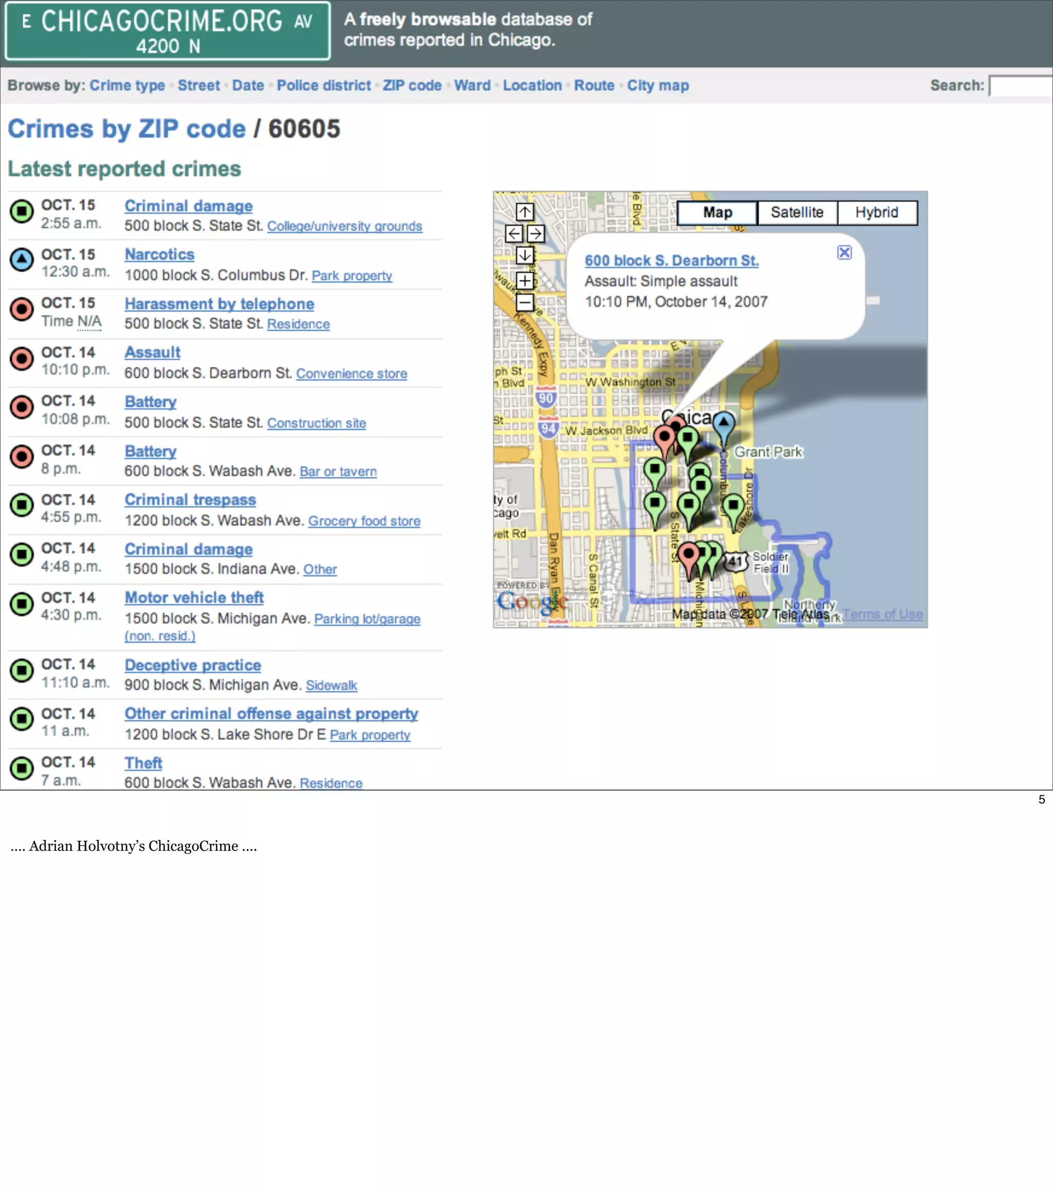The image size is (1053, 1186).
Task: Open the ChicagoCrime.org street sign logo
Action: point(168,31)
